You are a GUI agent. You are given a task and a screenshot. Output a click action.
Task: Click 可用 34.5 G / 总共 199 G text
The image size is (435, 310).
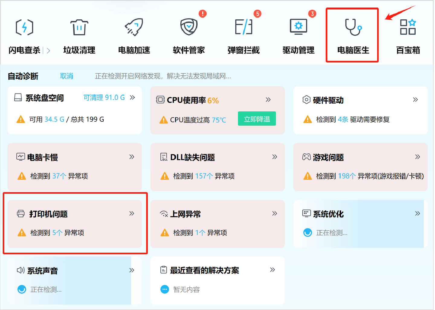point(66,120)
